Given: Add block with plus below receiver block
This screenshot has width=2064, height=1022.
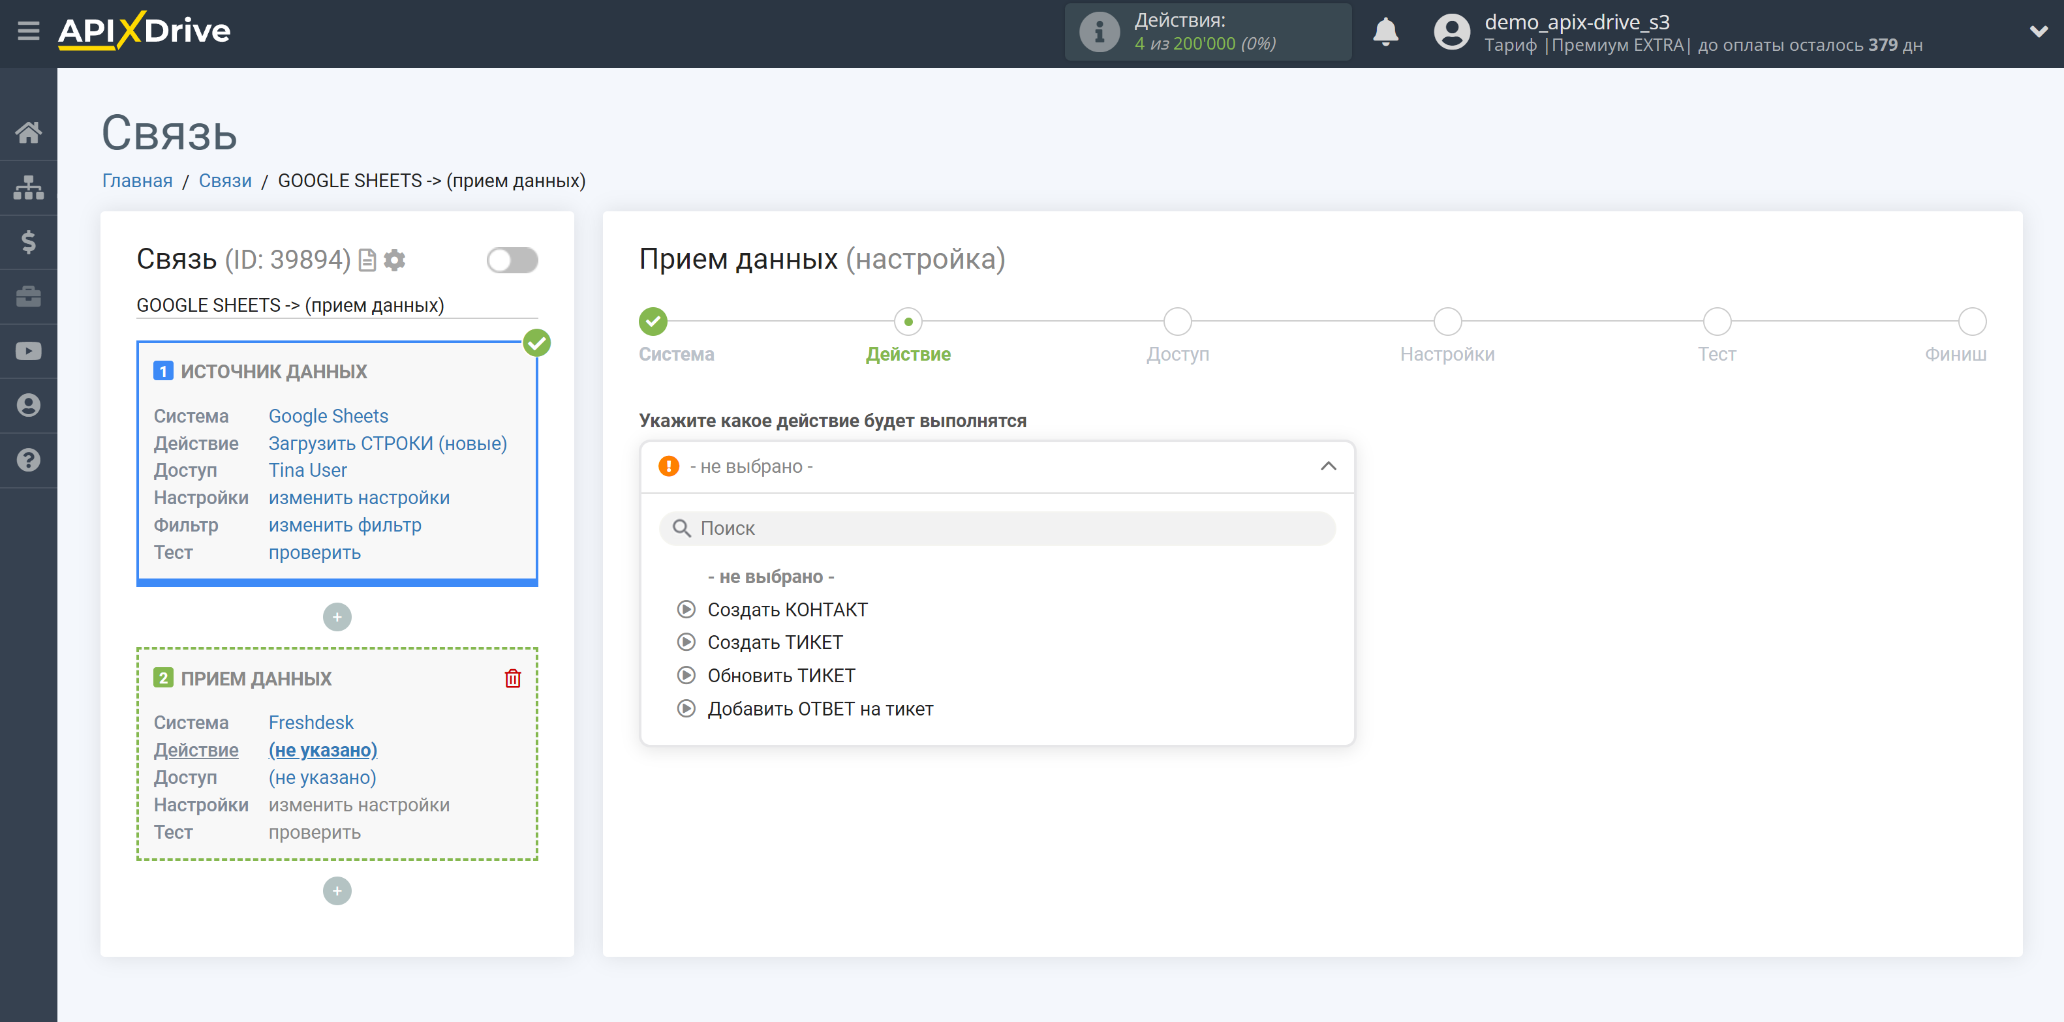Looking at the screenshot, I should coord(337,891).
